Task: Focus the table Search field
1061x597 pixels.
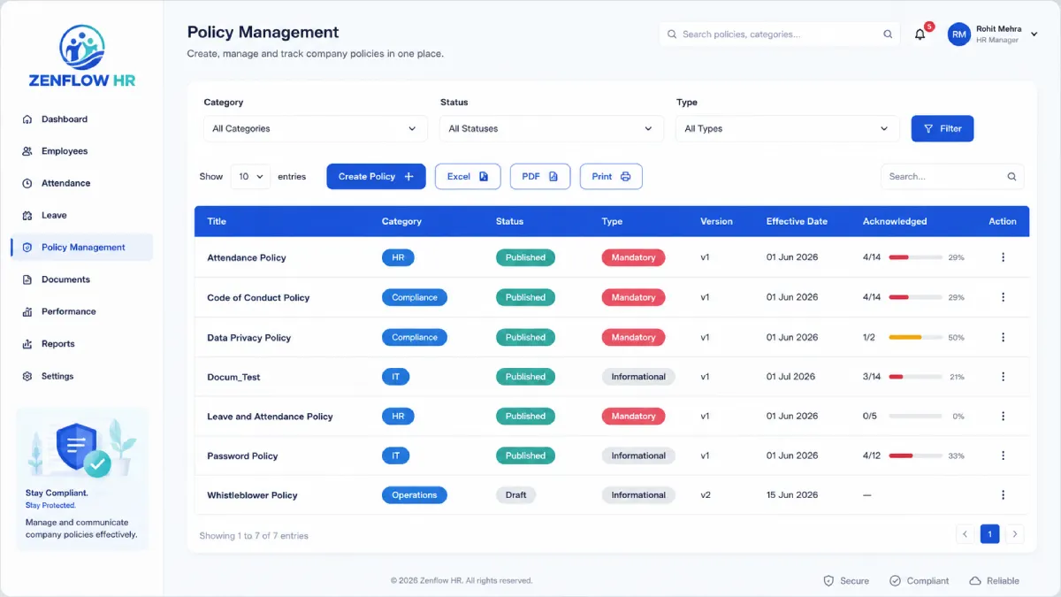Action: 952,177
